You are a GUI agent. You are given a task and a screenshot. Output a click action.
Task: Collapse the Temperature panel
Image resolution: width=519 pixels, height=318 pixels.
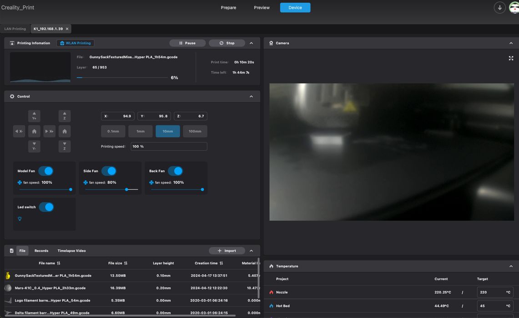point(511,266)
